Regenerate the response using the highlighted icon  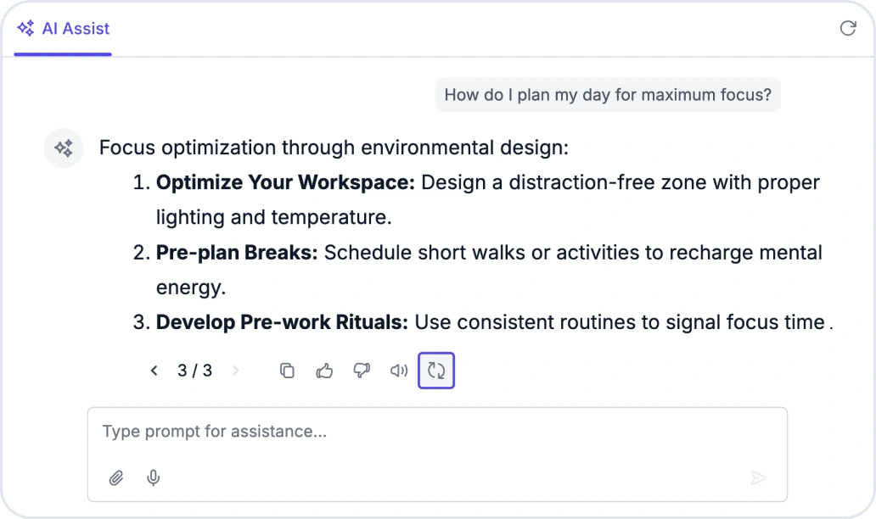436,371
